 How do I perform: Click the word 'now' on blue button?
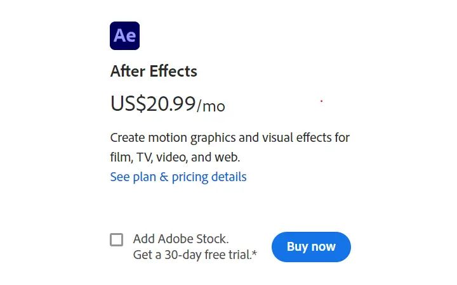point(324,247)
